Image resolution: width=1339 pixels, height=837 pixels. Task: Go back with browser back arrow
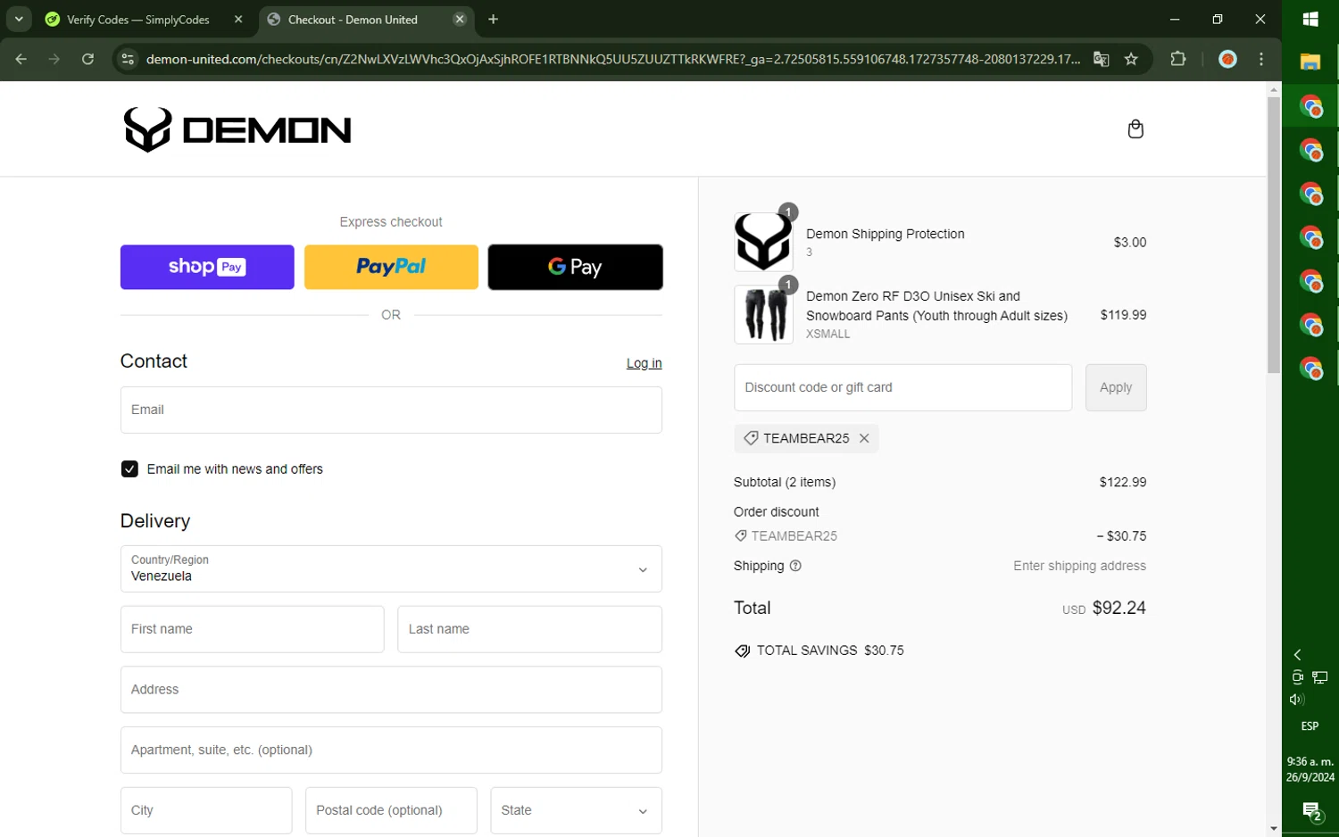coord(21,59)
